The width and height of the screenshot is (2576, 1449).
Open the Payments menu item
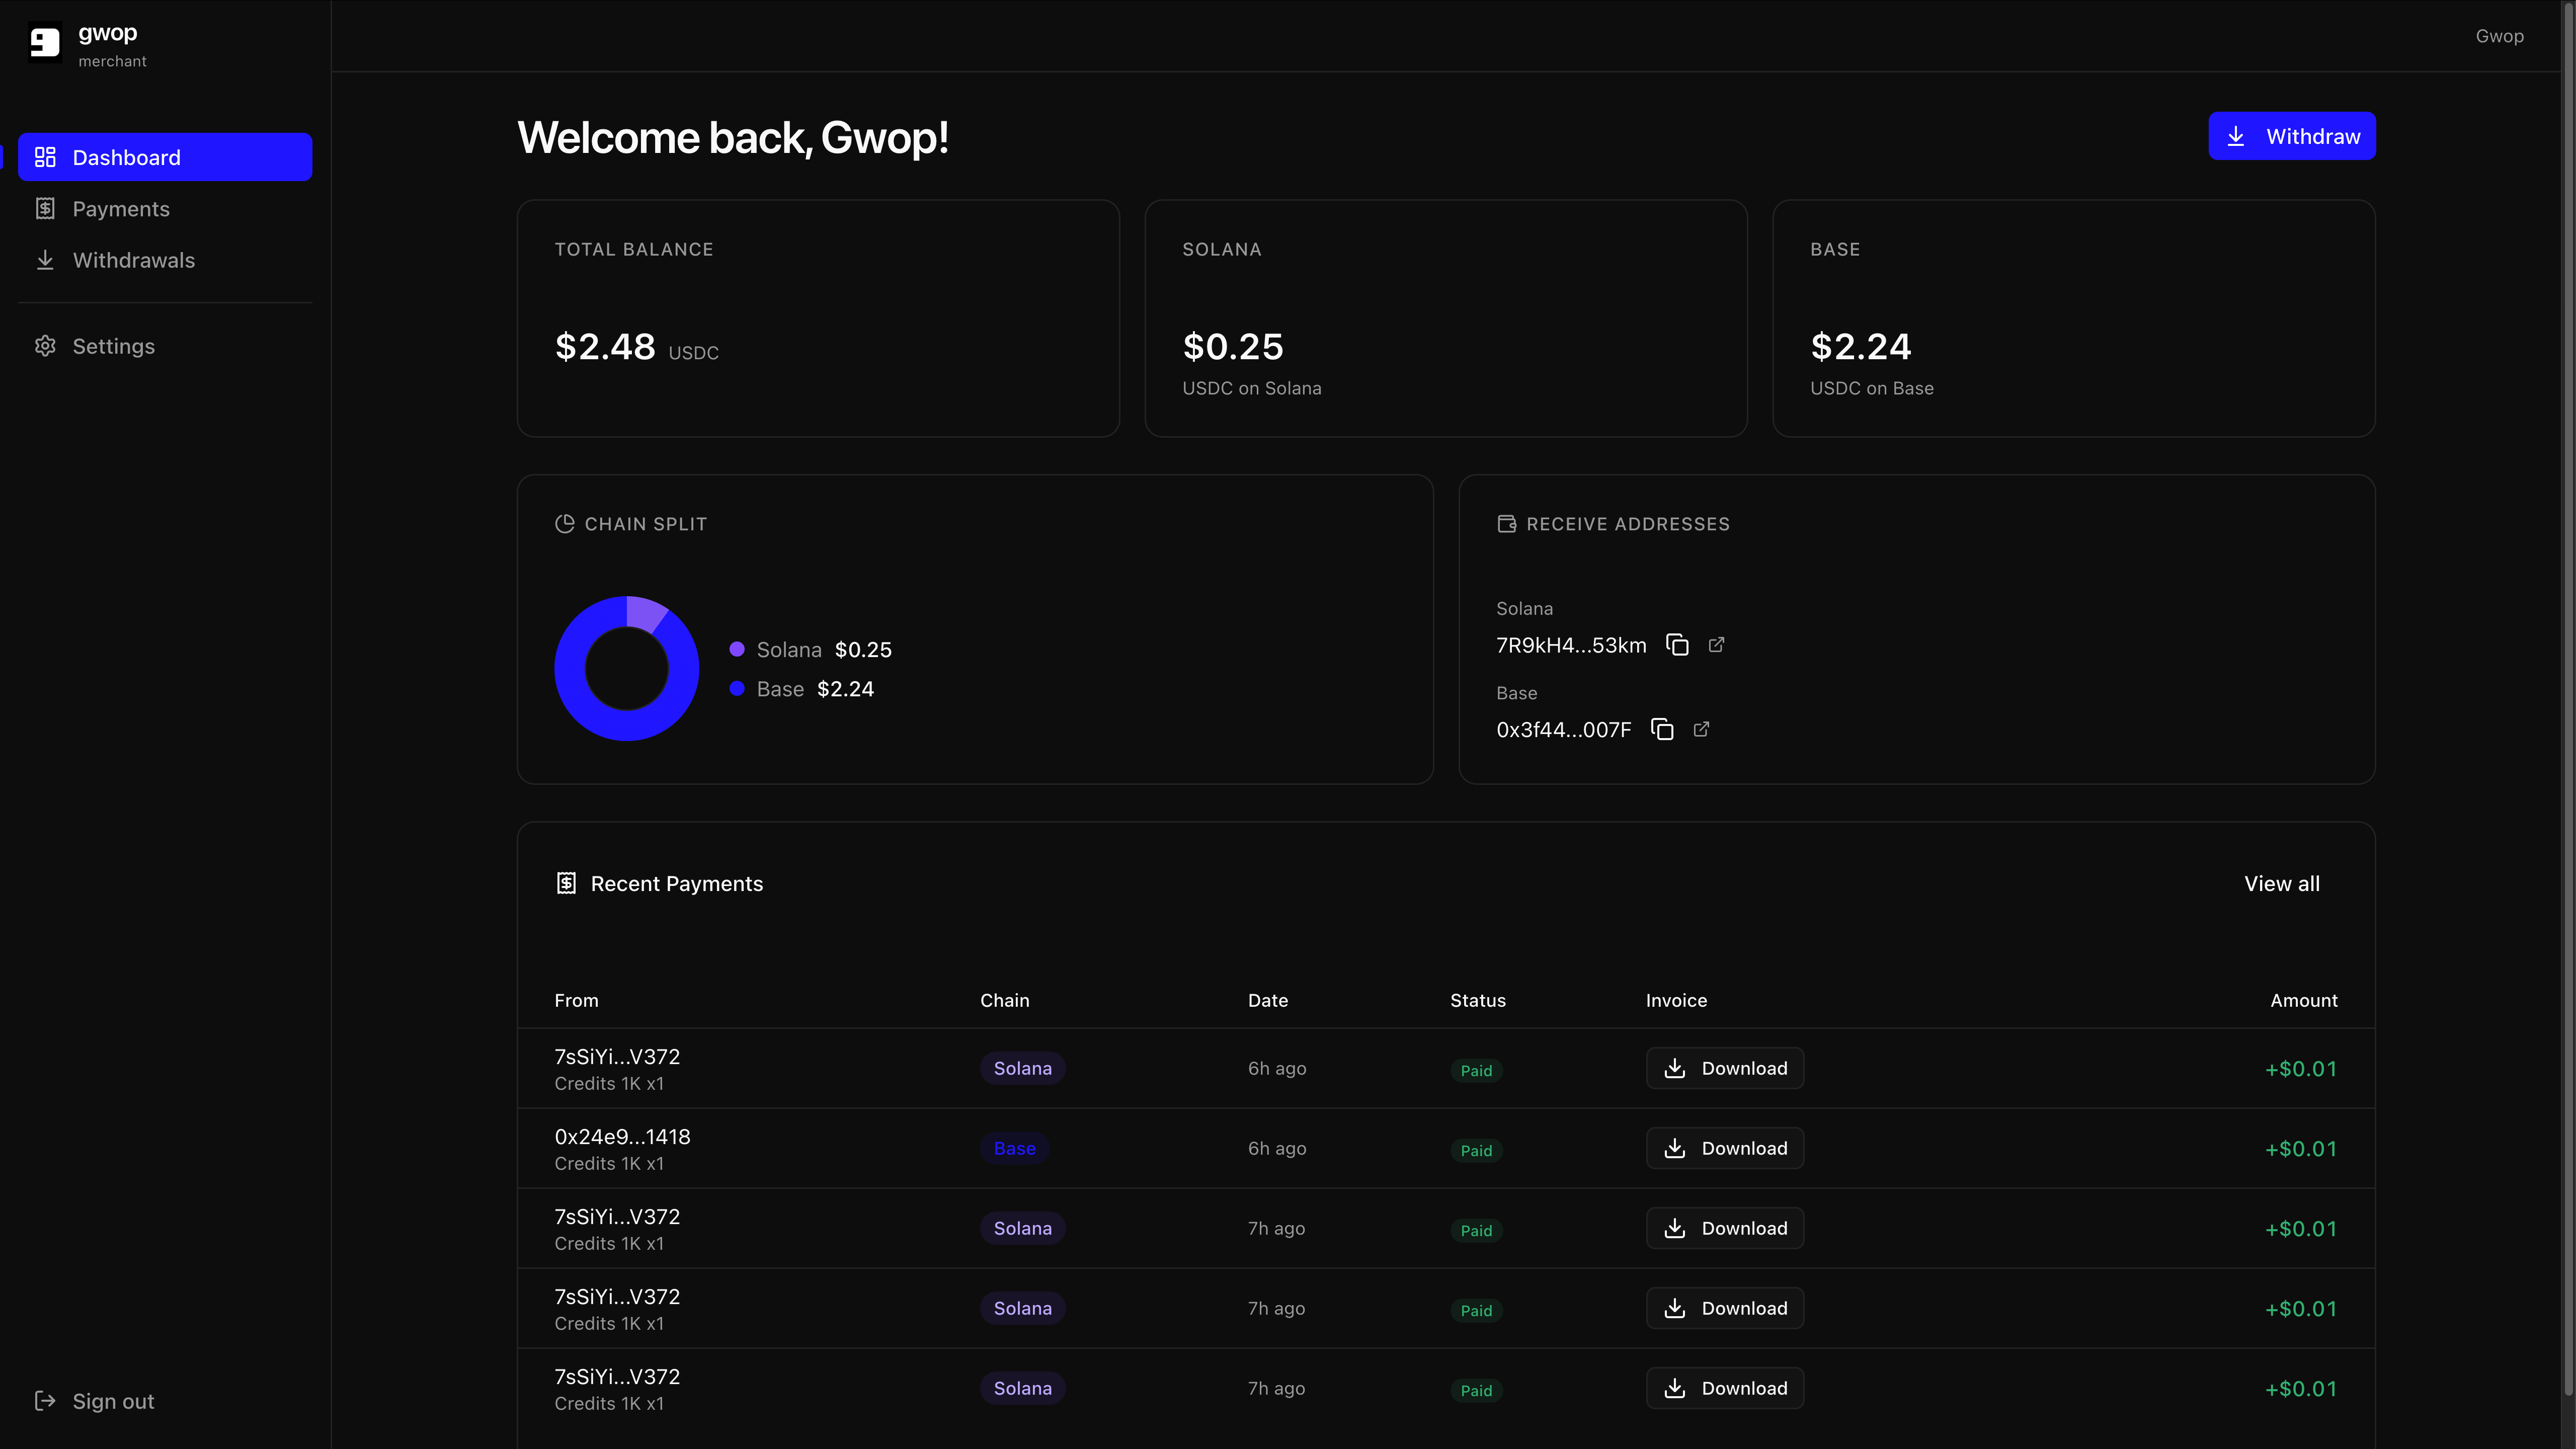[121, 209]
